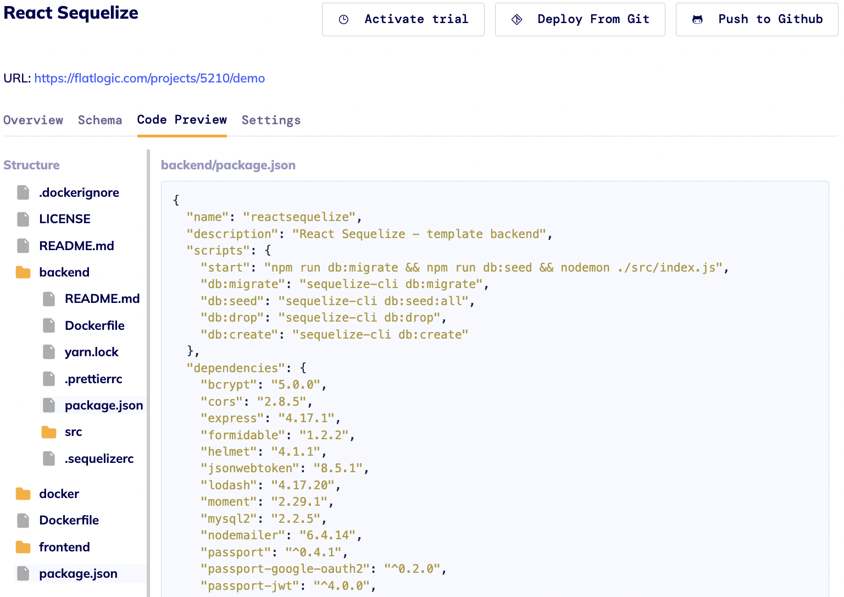
Task: Click the Activate trial button
Action: [x=403, y=20]
